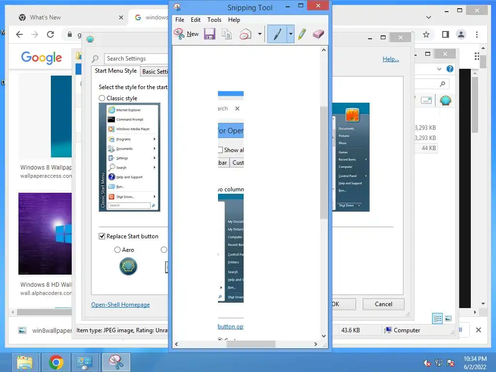Click the Snipping Tool vertical scrollbar thumb
Screen dimensions: 496x372
tap(323, 163)
